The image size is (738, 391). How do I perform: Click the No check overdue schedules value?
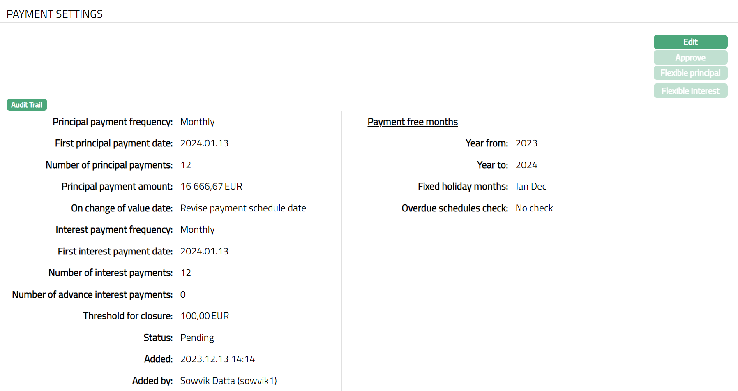(534, 208)
